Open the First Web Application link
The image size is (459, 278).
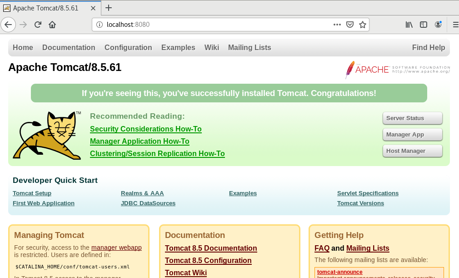(44, 203)
